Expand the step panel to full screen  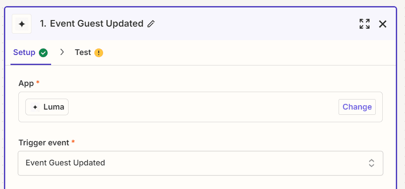pyautogui.click(x=364, y=24)
